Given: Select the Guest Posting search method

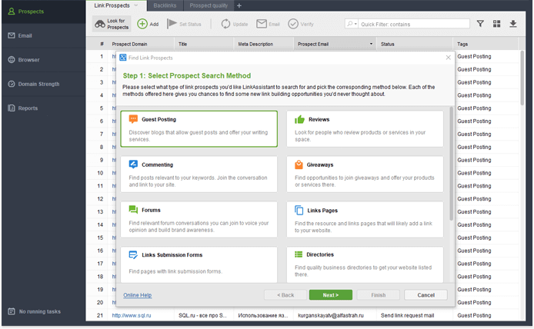Looking at the screenshot, I should [199, 129].
